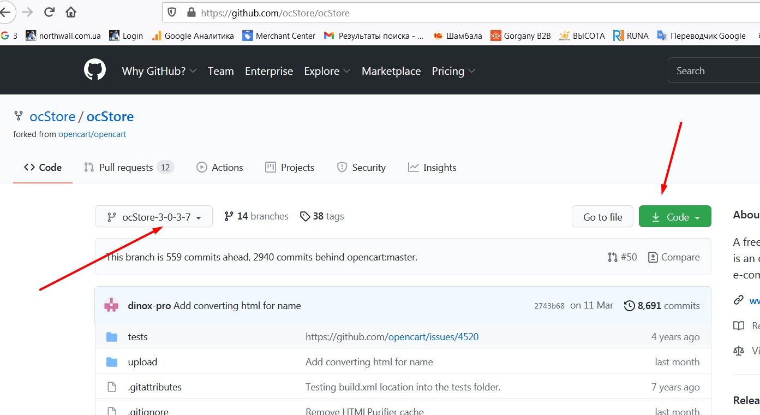Open Marketplace in the header
The image size is (760, 415).
coord(391,71)
